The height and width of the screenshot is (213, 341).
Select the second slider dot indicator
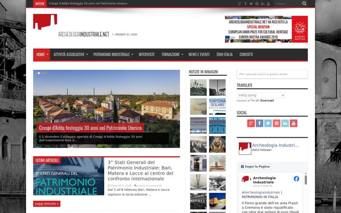39,73
